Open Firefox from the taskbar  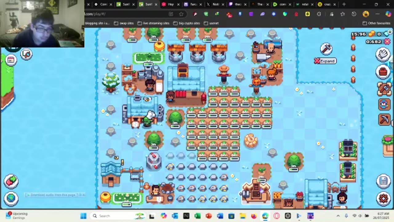(x=254, y=216)
